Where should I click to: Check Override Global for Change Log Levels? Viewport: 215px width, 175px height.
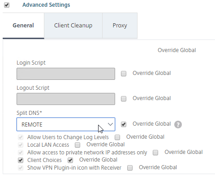coord(117,137)
